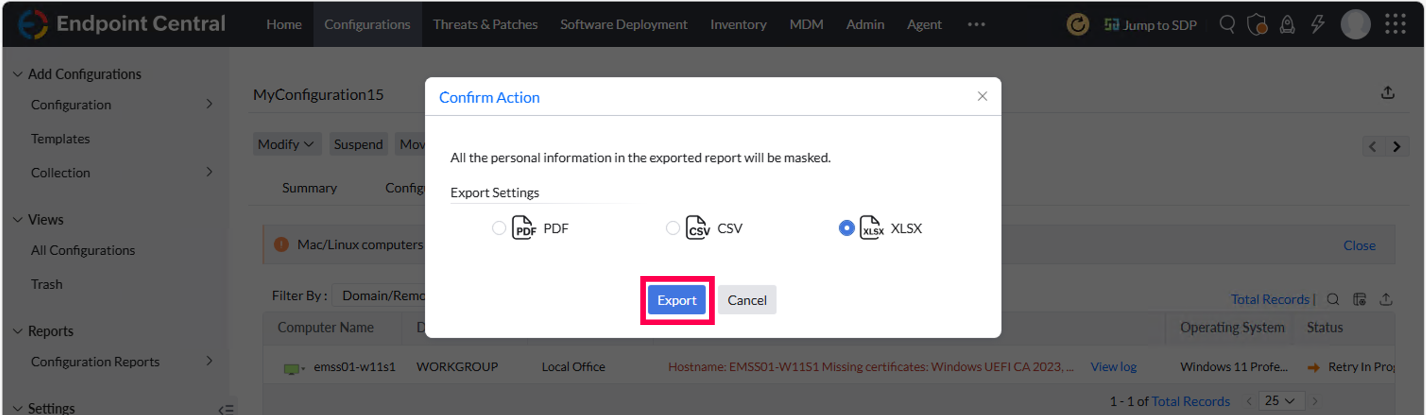1426x415 pixels.
Task: Expand the Configuration Reports submenu arrow
Action: coord(209,361)
